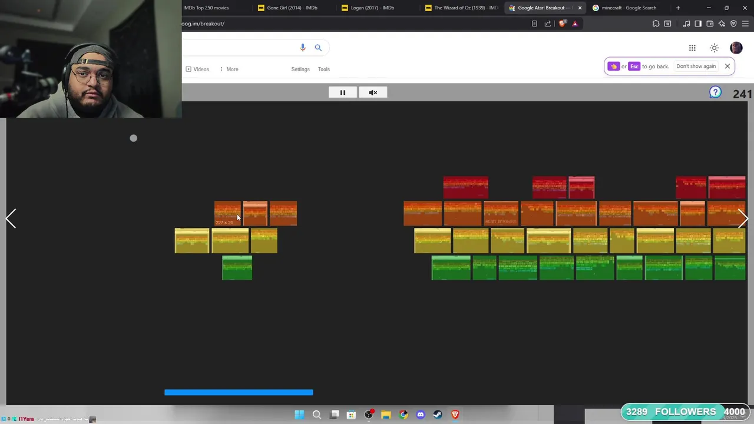Open Task View on taskbar
The width and height of the screenshot is (754, 424).
point(335,415)
